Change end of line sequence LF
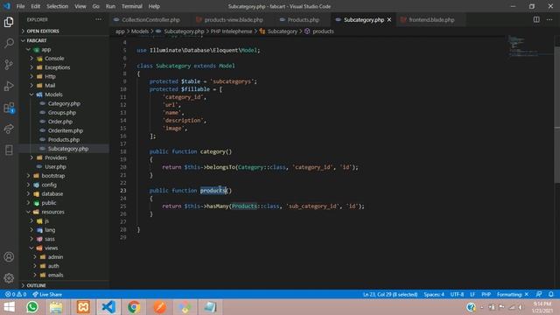This screenshot has width=560, height=315. click(x=472, y=294)
